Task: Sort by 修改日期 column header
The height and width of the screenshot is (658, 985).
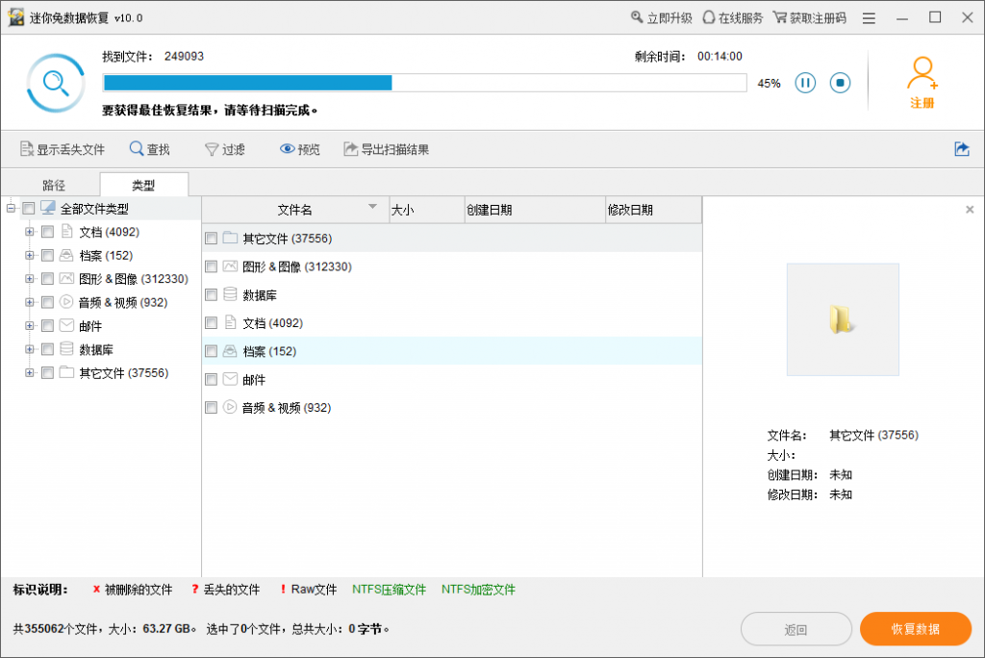Action: [653, 210]
